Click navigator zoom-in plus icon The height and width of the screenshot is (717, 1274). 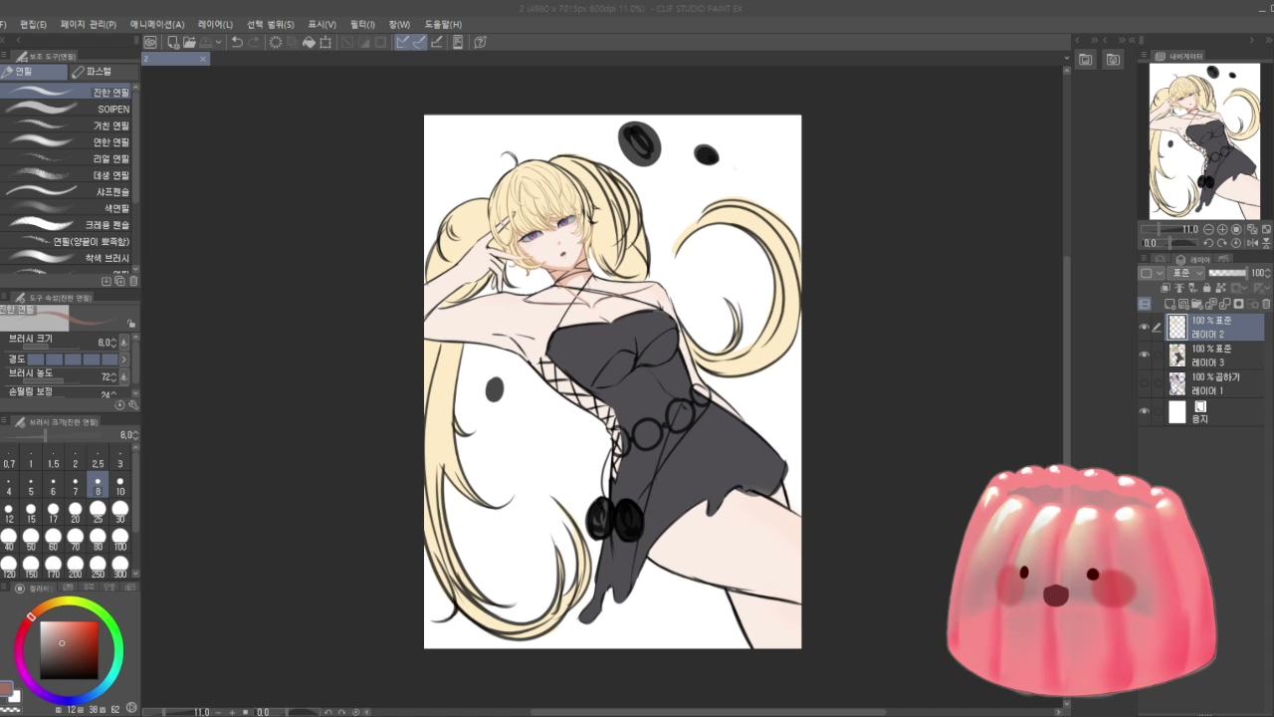(x=1222, y=229)
